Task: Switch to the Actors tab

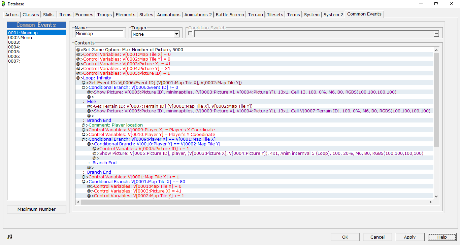Action: click(12, 14)
